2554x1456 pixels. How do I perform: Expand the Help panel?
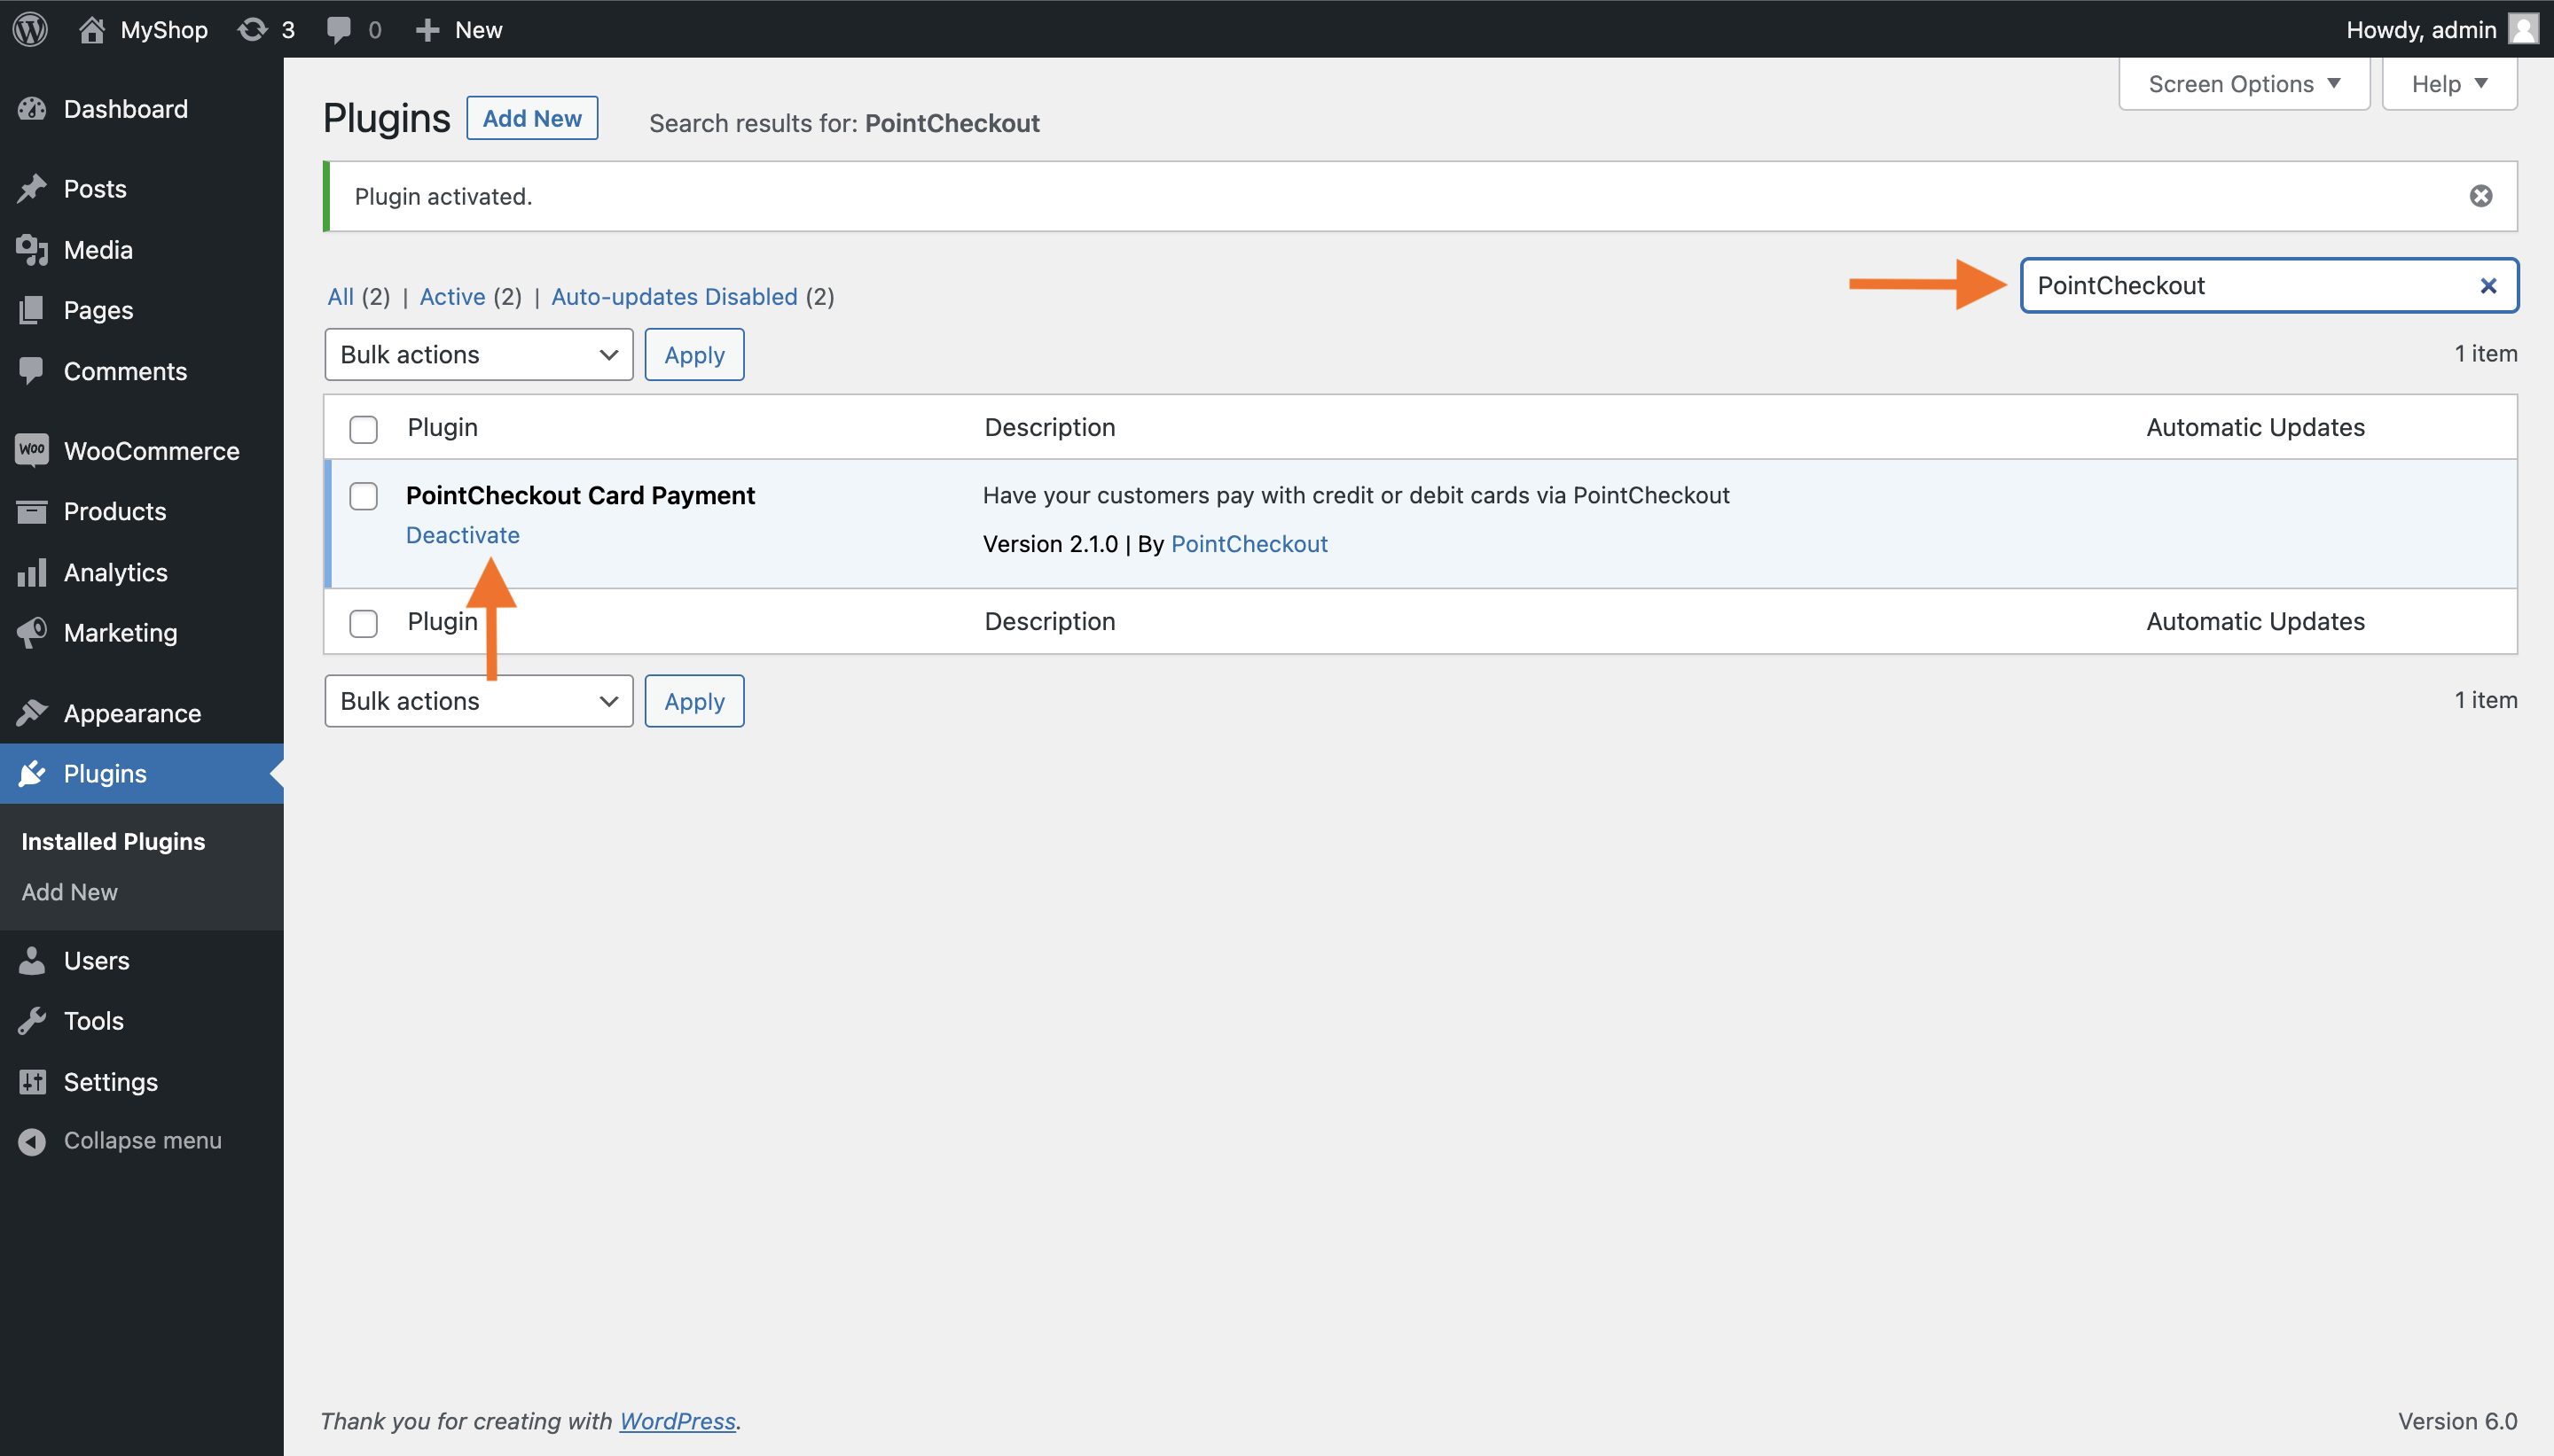2449,84
